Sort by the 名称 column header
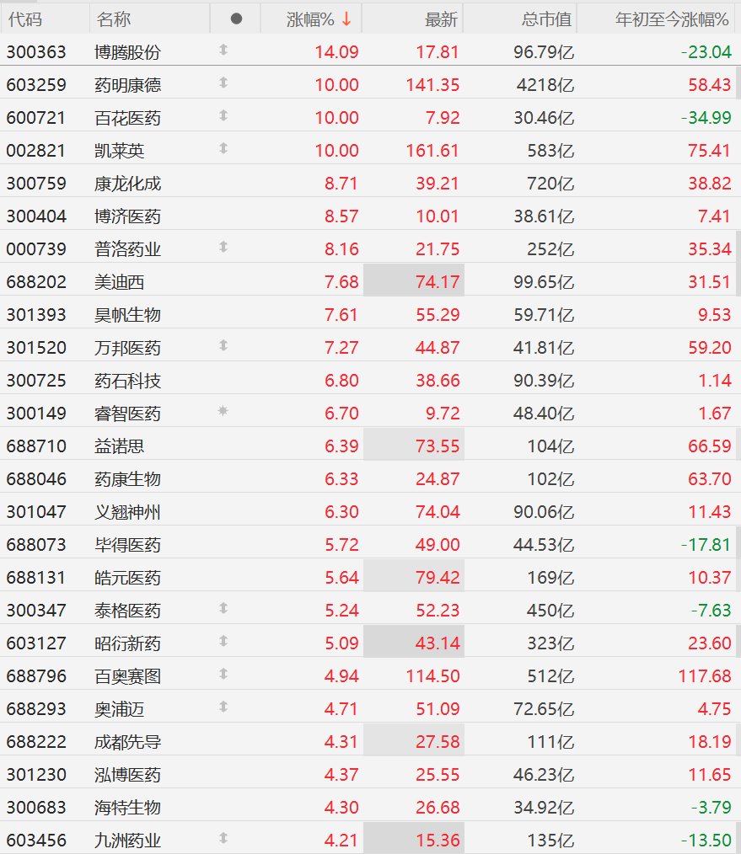741x854 pixels. (114, 19)
